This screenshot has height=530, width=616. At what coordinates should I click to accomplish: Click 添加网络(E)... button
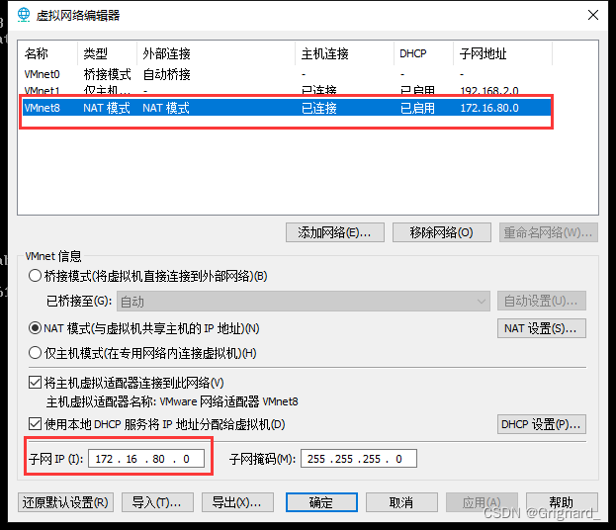tap(335, 232)
